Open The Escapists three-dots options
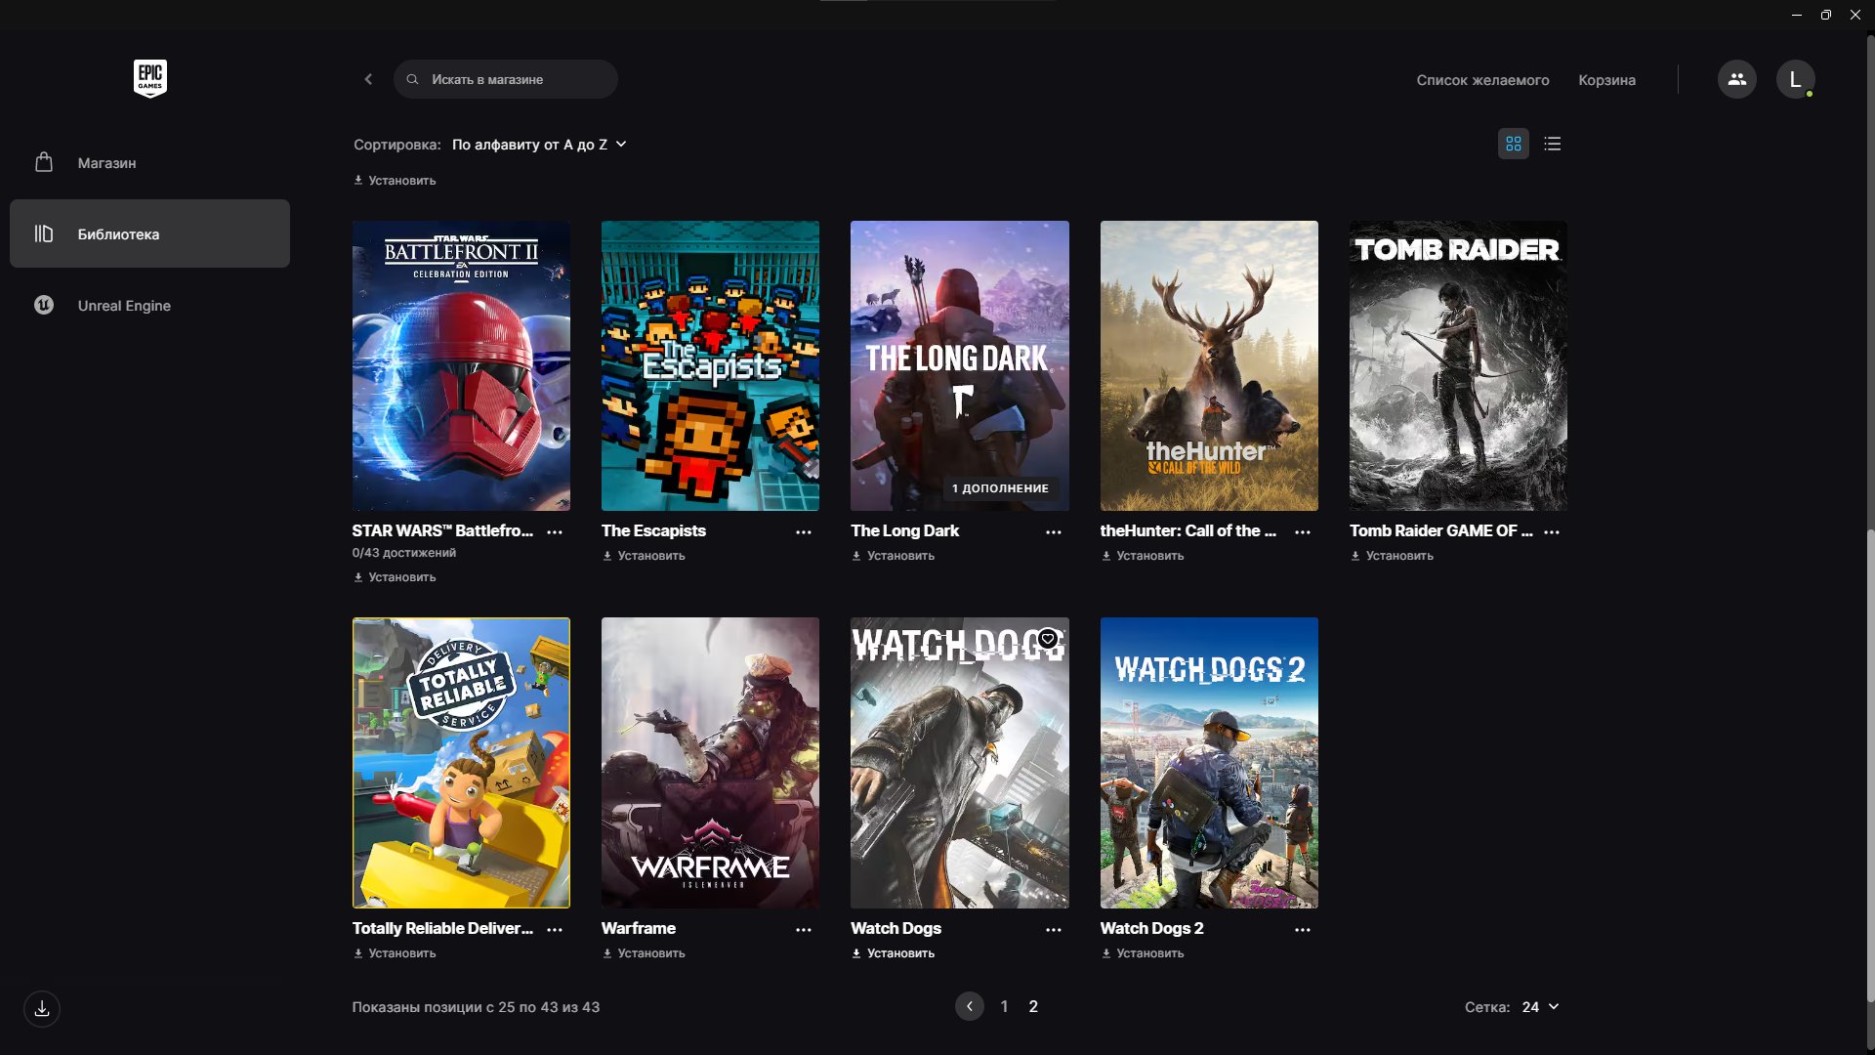1875x1055 pixels. pyautogui.click(x=803, y=532)
